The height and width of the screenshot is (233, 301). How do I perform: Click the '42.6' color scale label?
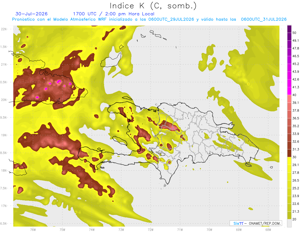[x=296, y=79]
